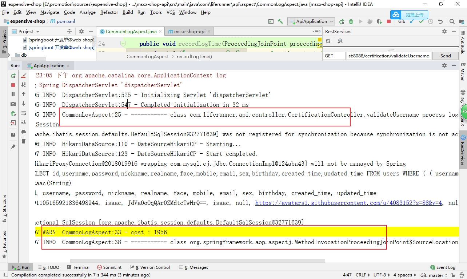This screenshot has width=467, height=279.
Task: Collapse all in the Project panel
Action: [x=70, y=32]
